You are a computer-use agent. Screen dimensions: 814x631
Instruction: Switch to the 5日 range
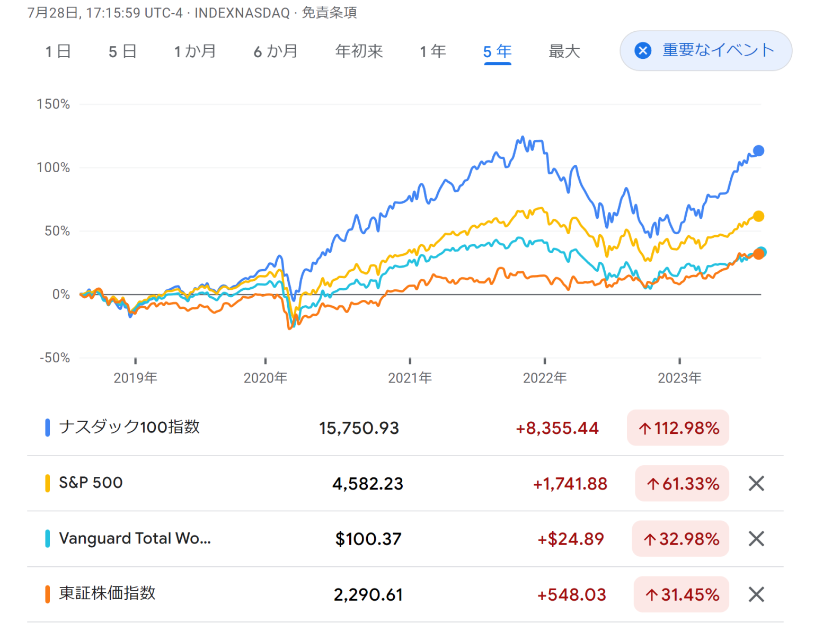click(123, 51)
